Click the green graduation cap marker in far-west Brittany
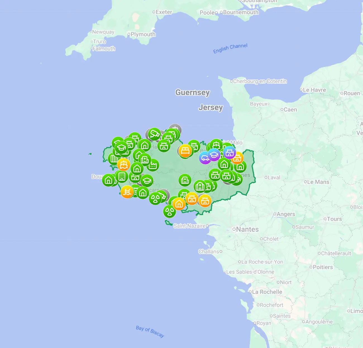The height and width of the screenshot is (348, 363). tap(121, 148)
